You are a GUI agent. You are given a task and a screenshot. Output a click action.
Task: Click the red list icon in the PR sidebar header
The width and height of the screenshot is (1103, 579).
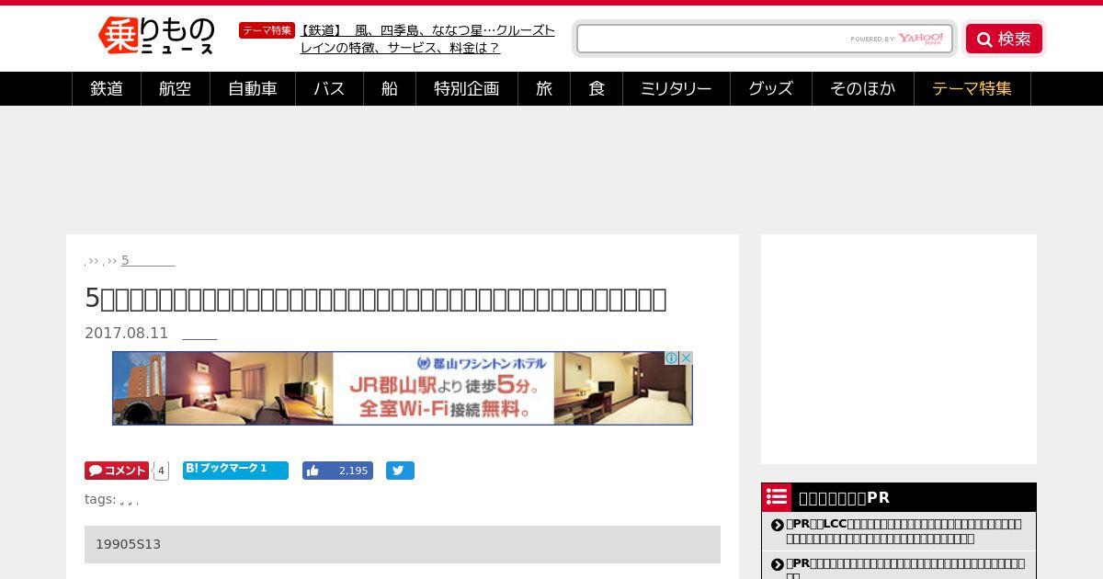click(x=777, y=497)
